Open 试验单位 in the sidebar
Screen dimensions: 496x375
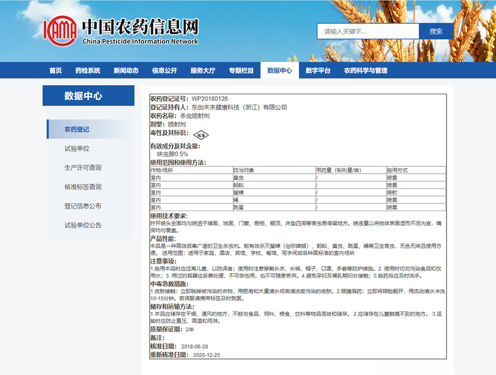click(x=77, y=149)
